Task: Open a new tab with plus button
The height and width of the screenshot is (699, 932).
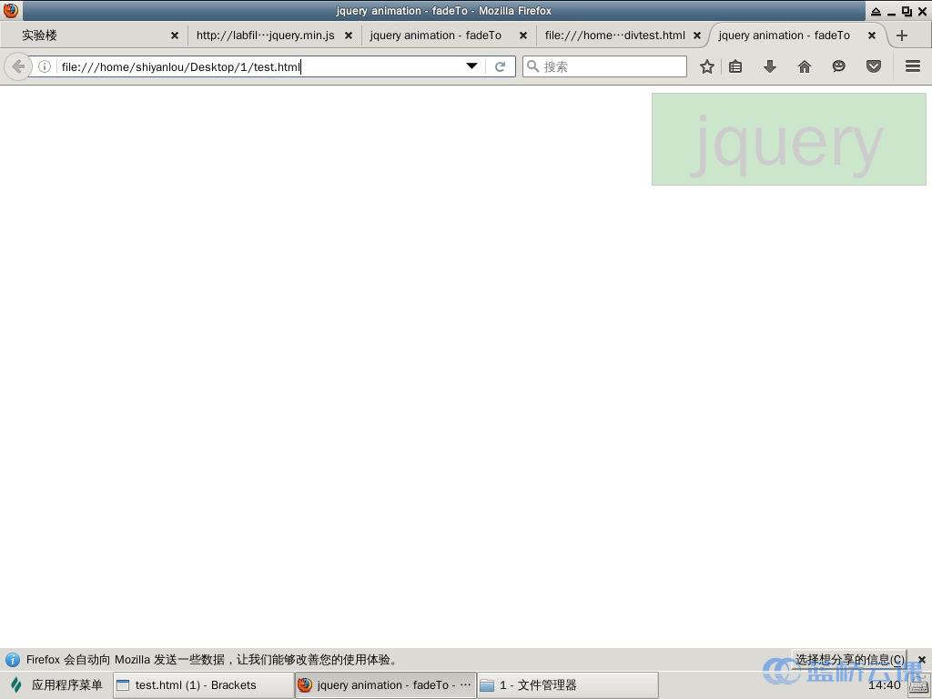Action: coord(901,35)
